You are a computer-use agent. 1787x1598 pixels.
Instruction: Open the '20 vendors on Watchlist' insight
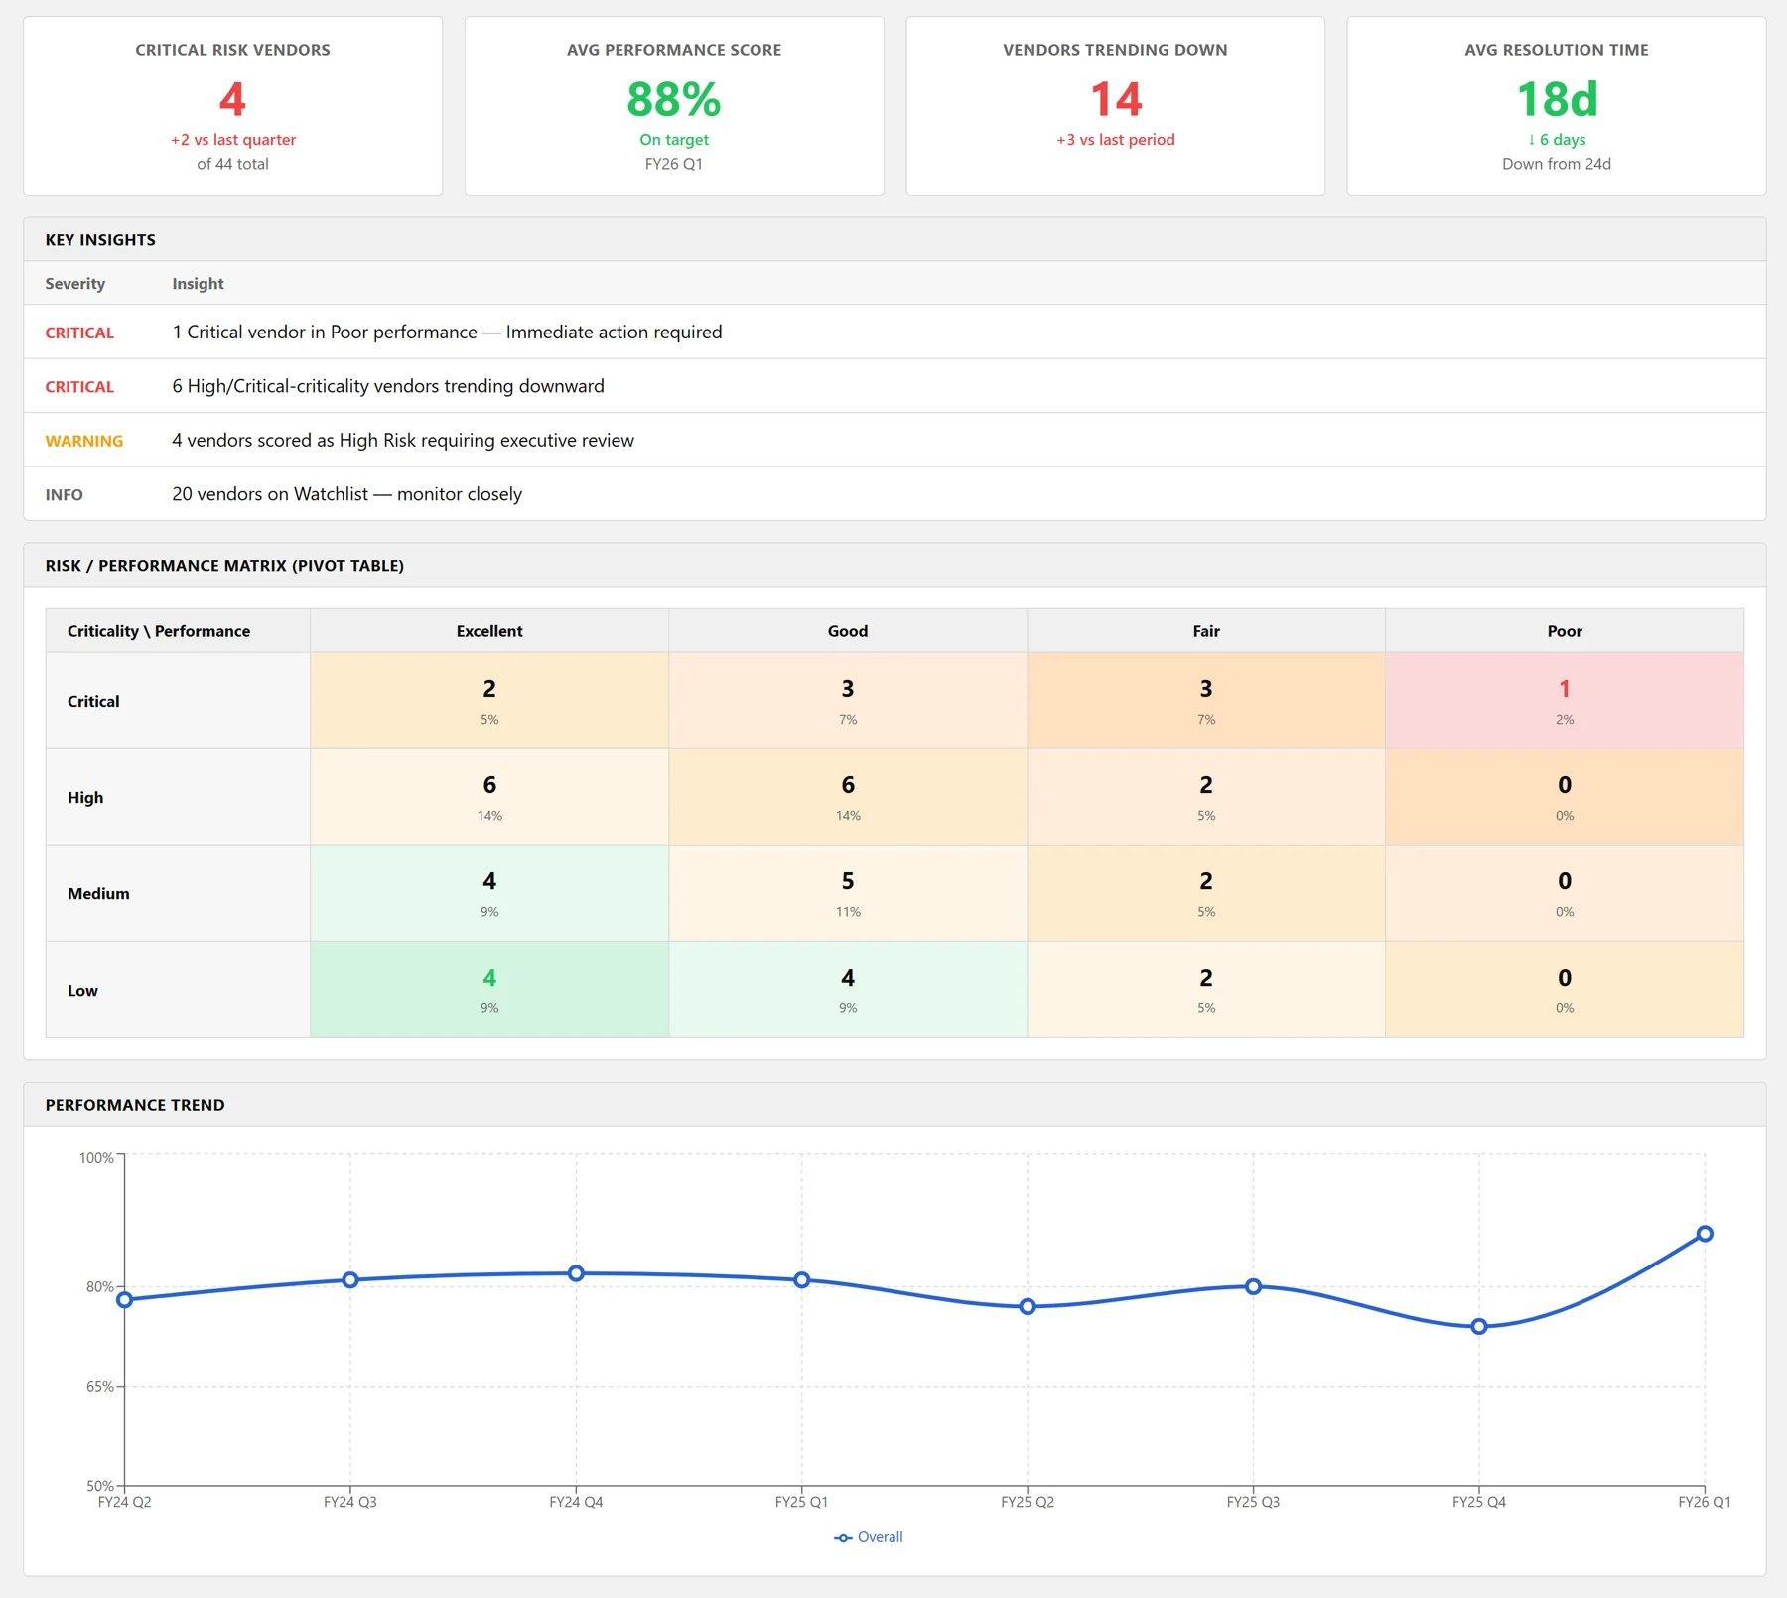tap(894, 494)
